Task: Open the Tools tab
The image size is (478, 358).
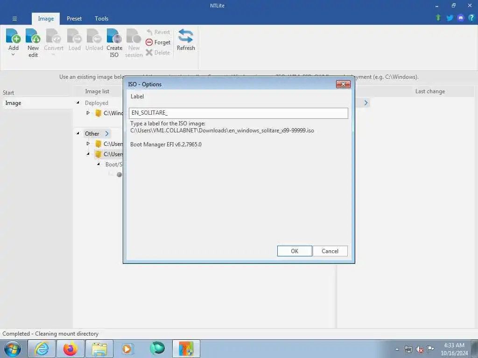Action: [101, 19]
